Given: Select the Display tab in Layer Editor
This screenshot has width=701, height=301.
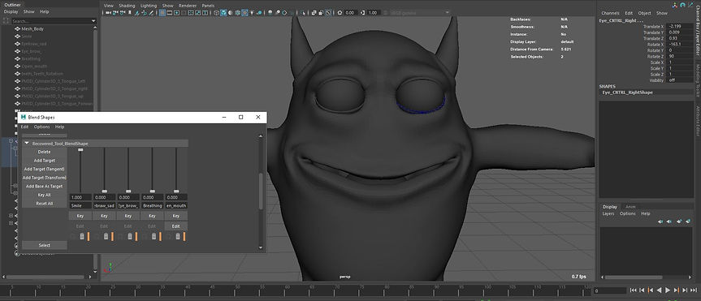Looking at the screenshot, I should tap(610, 207).
